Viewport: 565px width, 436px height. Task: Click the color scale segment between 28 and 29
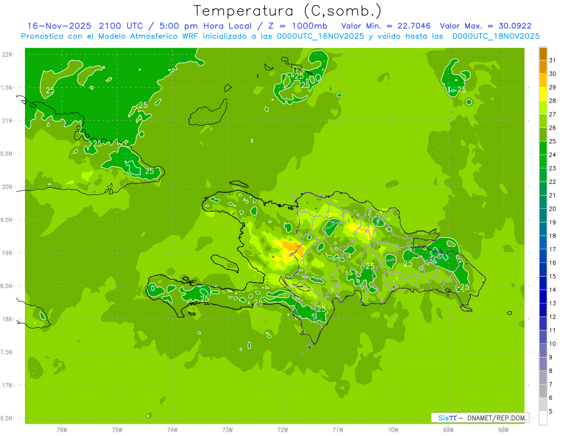[543, 95]
